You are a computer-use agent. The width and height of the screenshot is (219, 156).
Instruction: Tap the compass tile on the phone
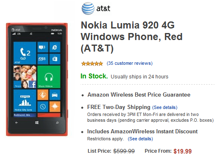pyautogui.click(x=43, y=107)
